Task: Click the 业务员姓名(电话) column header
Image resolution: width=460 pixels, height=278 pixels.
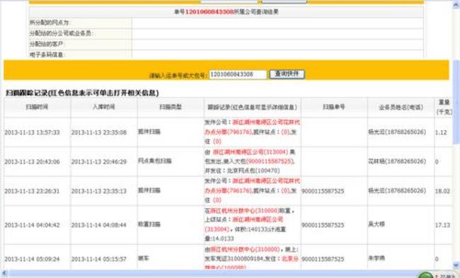Action: (401, 108)
